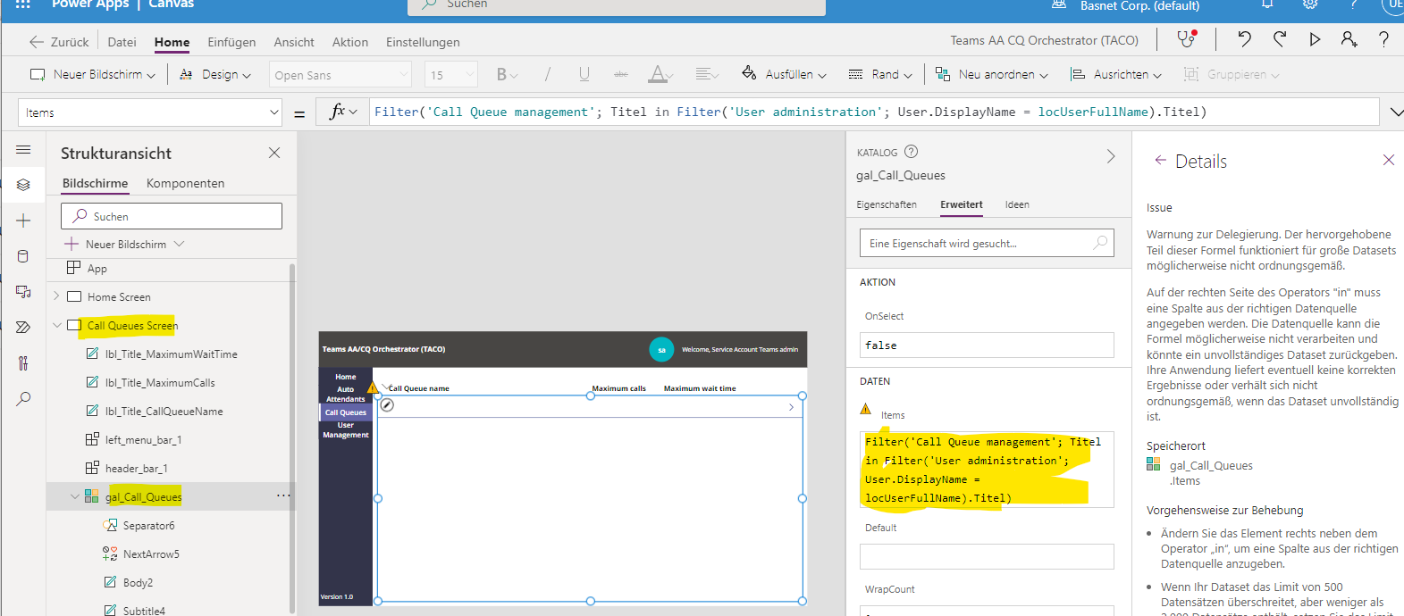Open the media icon in left rail
Viewport: 1404px width, 616px height.
coord(23,292)
